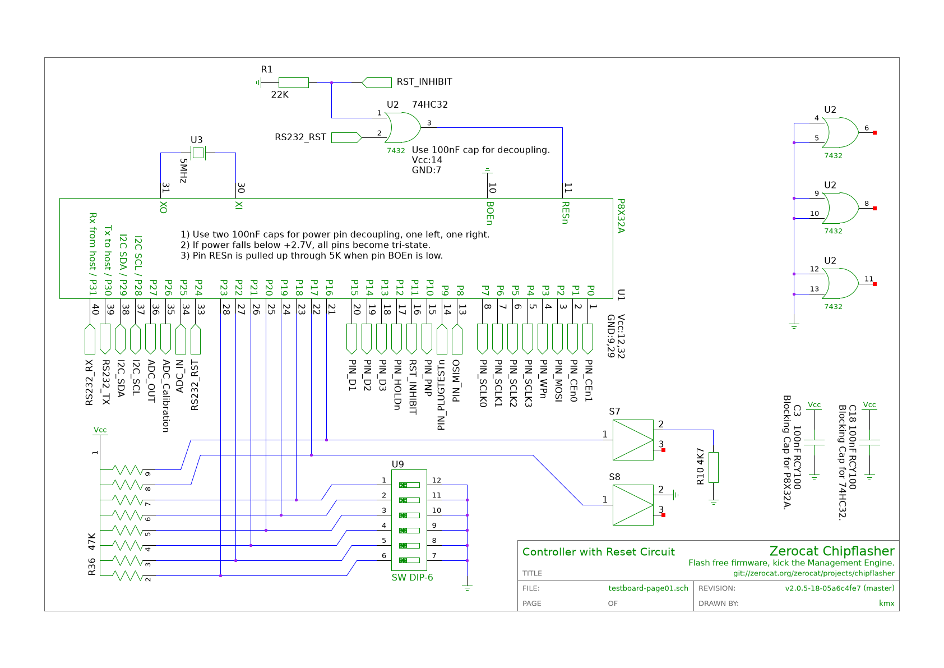Toggle DIP switch position 2 on U9
Viewport: 944px width, 668px height.
tap(409, 500)
